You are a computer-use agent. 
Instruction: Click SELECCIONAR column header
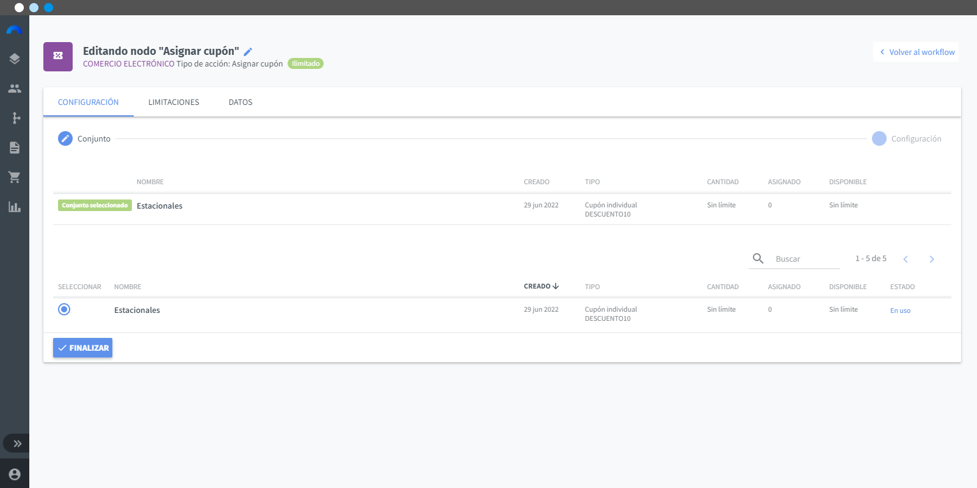click(x=79, y=287)
